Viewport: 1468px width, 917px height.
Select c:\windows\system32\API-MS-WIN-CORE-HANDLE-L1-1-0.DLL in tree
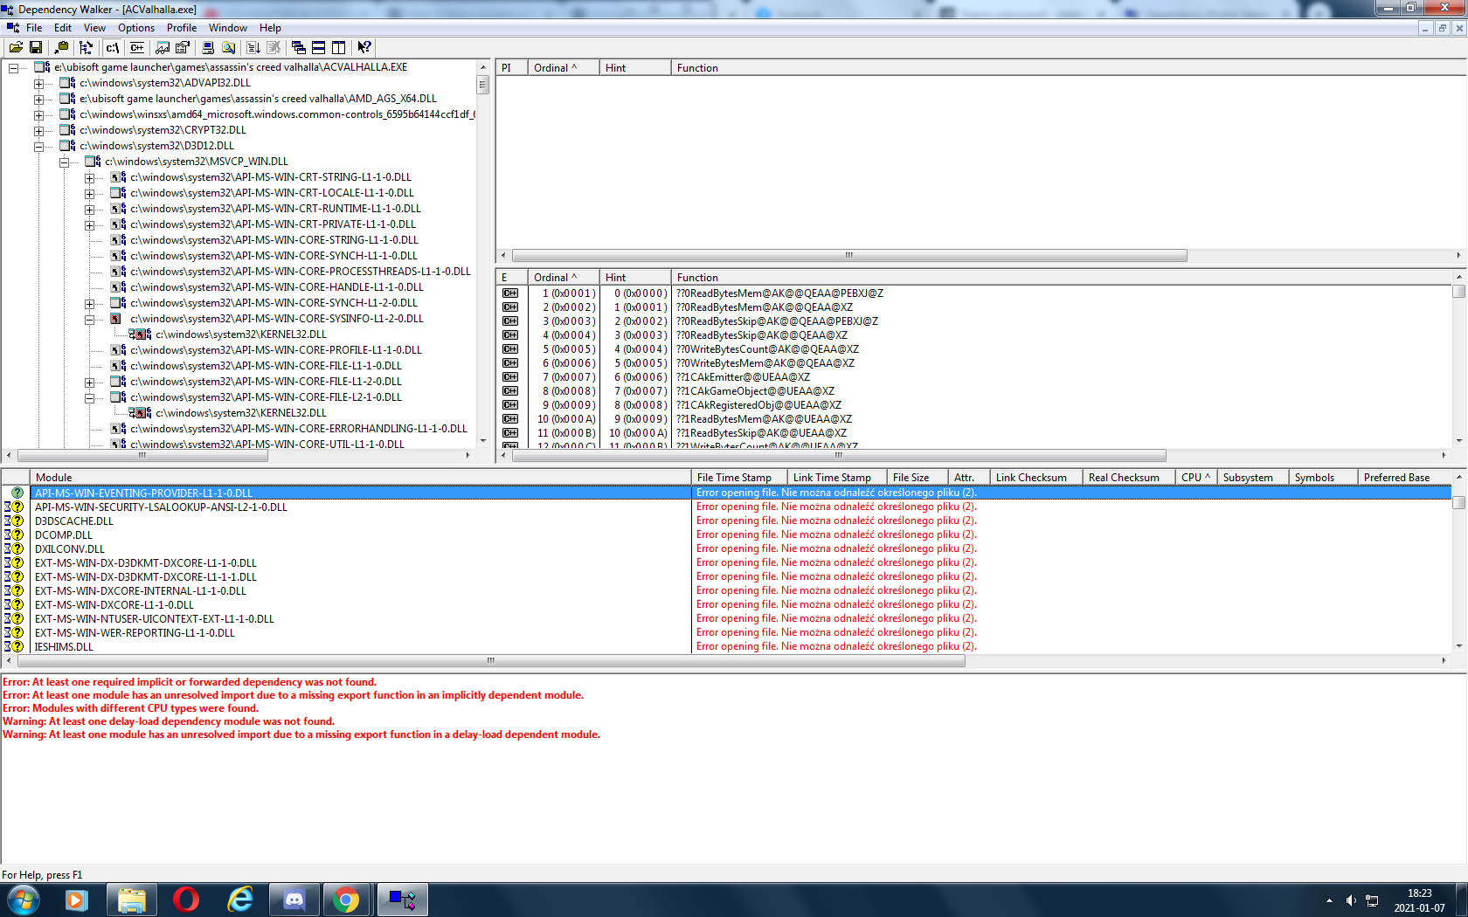[x=277, y=287]
